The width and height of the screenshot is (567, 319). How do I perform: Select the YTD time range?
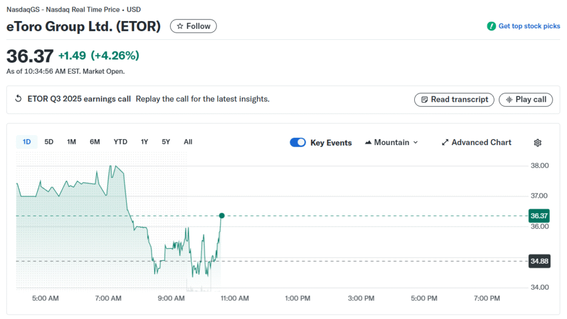click(x=120, y=142)
